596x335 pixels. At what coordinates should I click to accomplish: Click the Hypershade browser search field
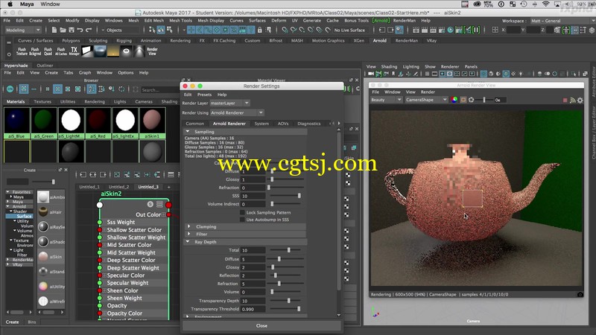(x=159, y=89)
